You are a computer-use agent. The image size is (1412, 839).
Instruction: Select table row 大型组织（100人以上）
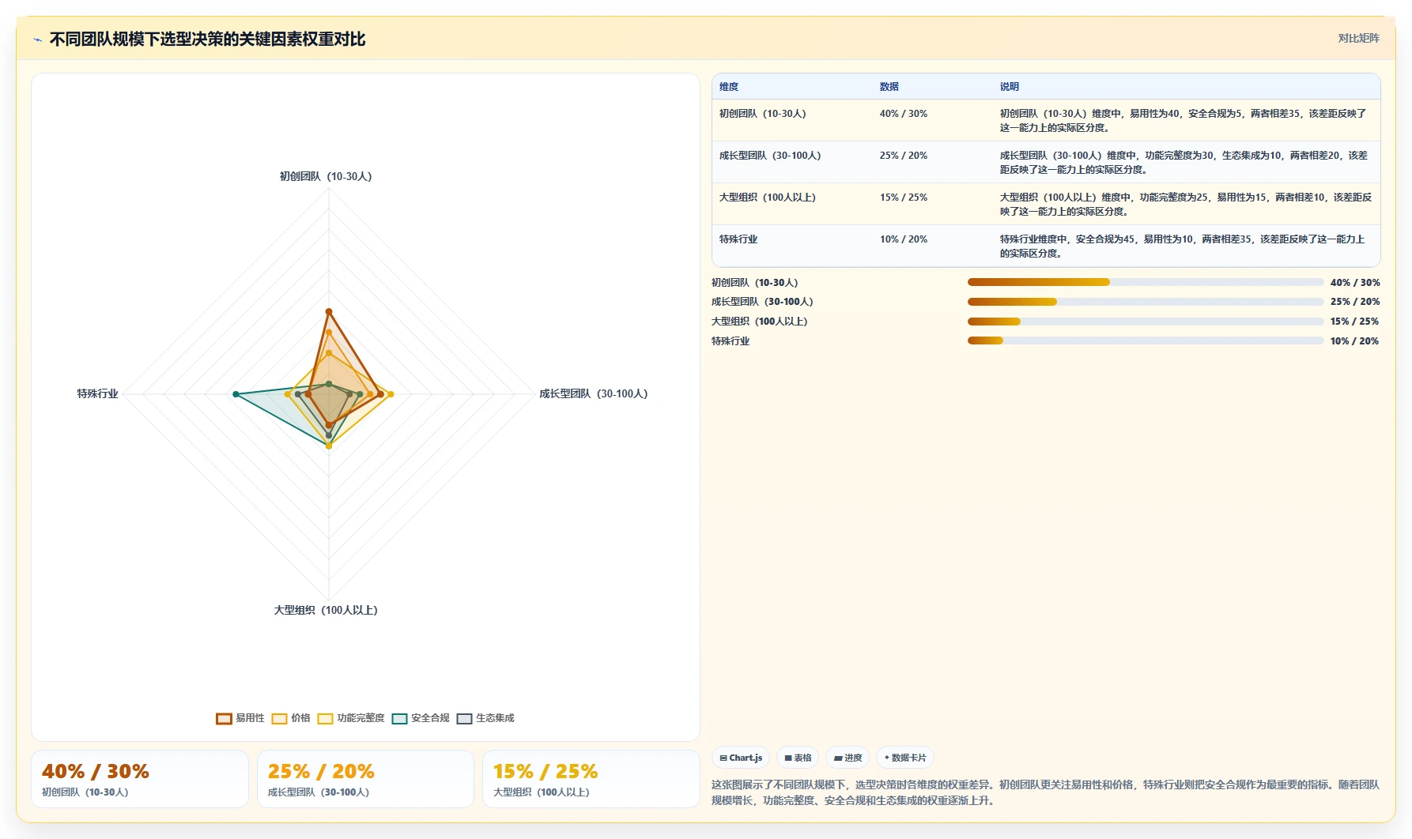click(x=1046, y=204)
